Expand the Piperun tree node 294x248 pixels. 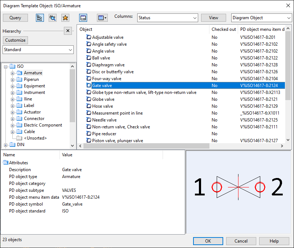coord(13,79)
